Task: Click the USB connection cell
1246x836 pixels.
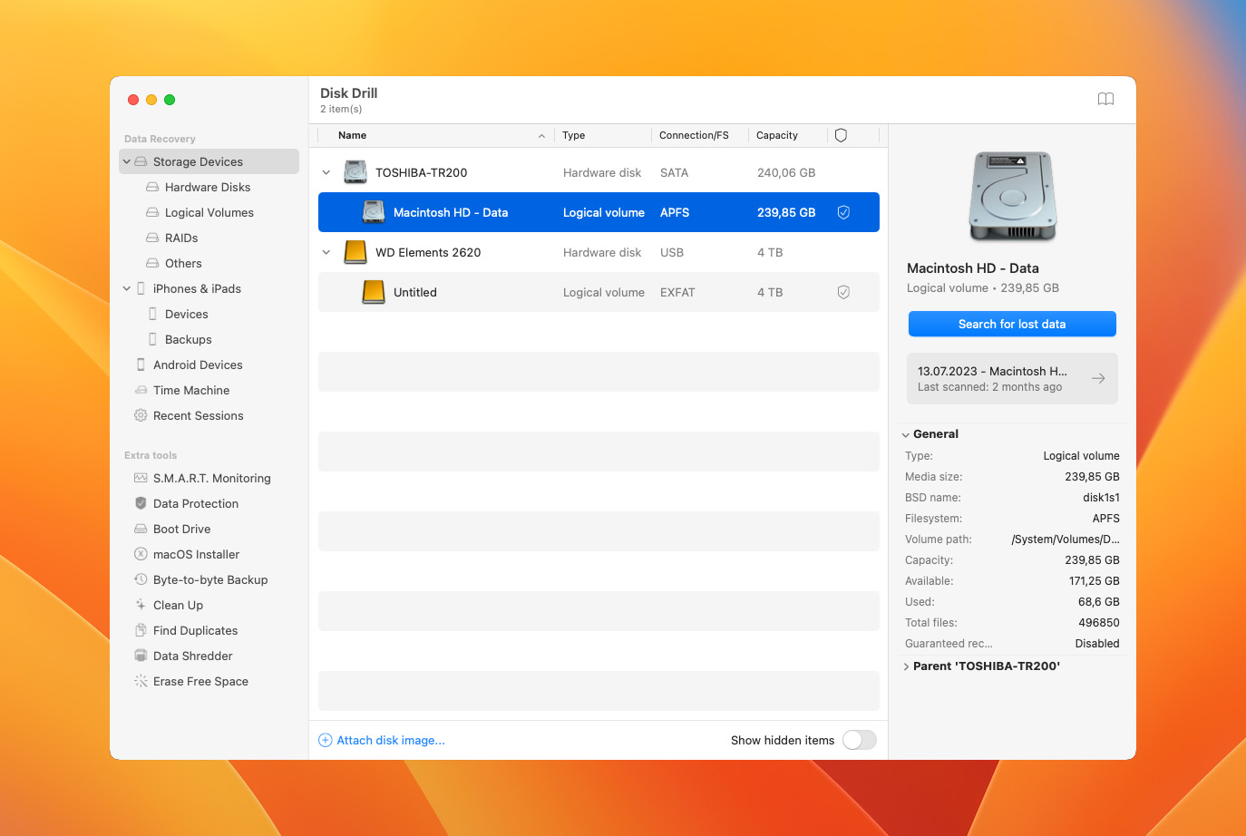Action: 672,252
